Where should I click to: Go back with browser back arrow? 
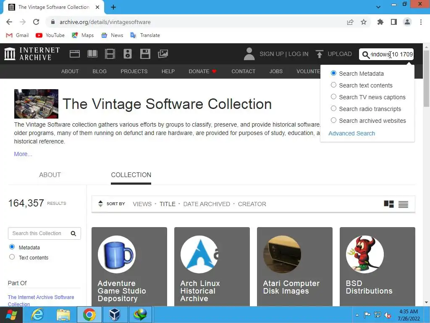tap(9, 22)
